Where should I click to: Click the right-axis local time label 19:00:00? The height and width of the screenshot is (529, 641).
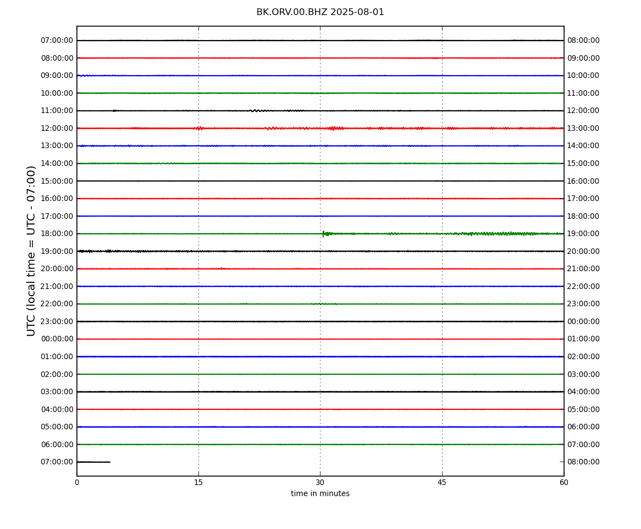pos(584,234)
